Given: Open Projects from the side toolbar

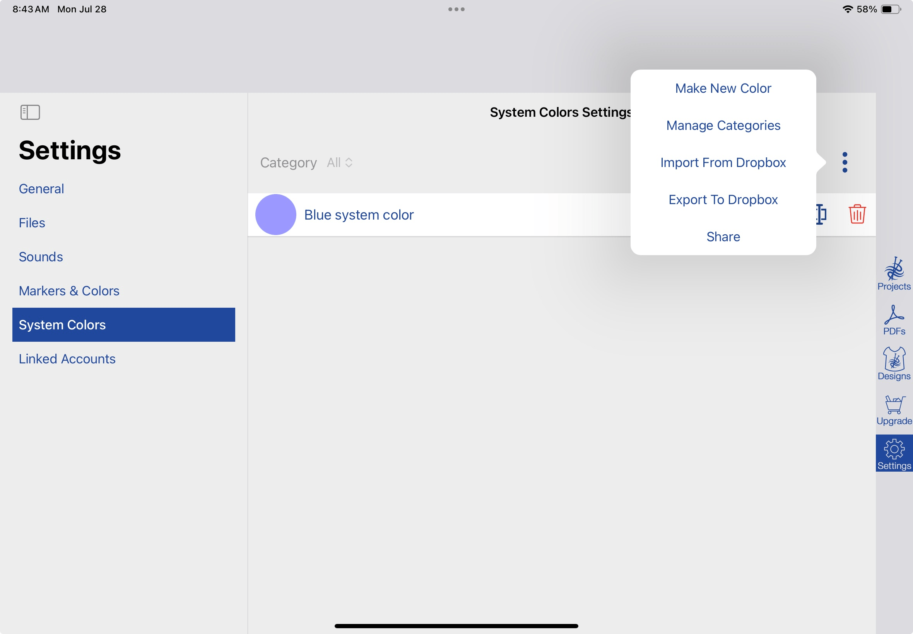Looking at the screenshot, I should click(x=894, y=273).
